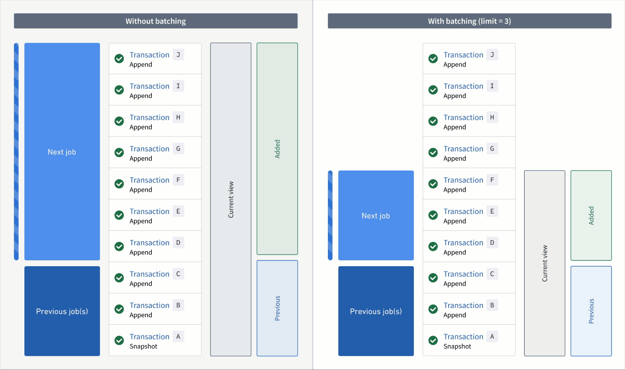Click green Added bar in the left panel
This screenshot has width=625, height=370.
277,149
